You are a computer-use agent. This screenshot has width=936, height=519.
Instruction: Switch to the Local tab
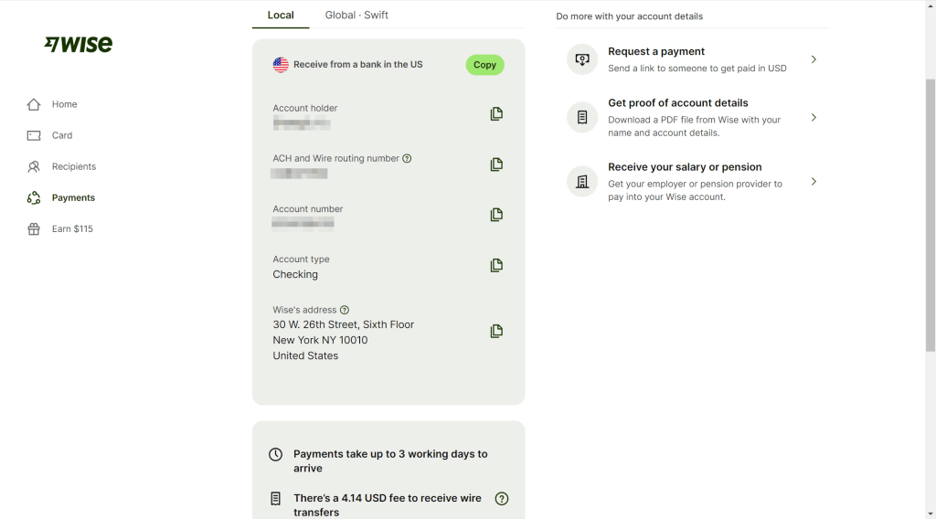pos(281,15)
